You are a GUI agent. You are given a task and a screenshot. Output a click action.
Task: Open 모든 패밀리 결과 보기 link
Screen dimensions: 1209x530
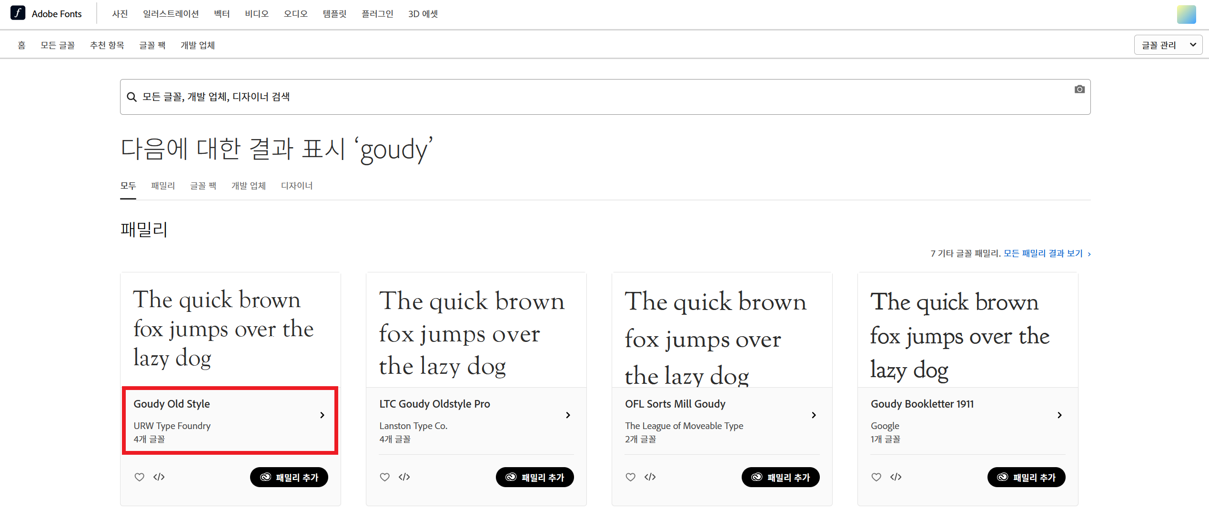click(1047, 253)
